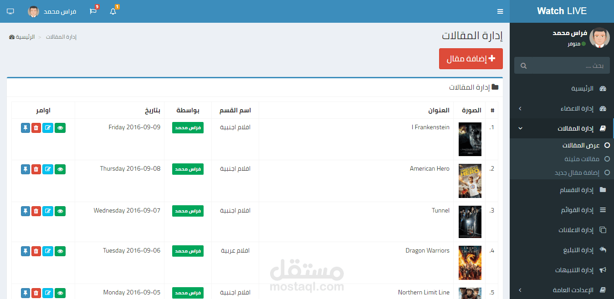Click the date Monday 2016-09-05

point(132,292)
